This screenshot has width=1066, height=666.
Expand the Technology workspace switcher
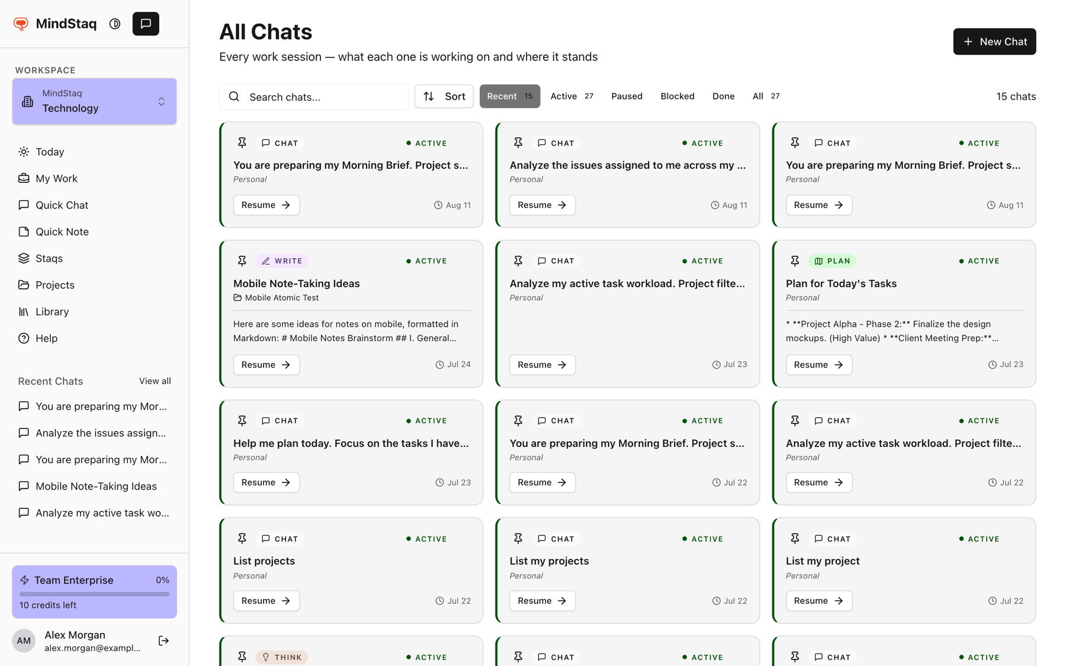[94, 101]
